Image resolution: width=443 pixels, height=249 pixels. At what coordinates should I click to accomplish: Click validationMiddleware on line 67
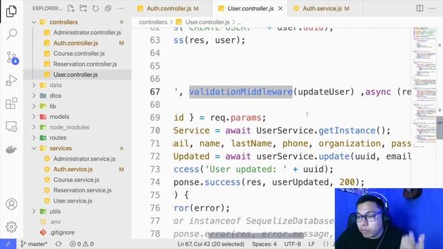tap(241, 92)
